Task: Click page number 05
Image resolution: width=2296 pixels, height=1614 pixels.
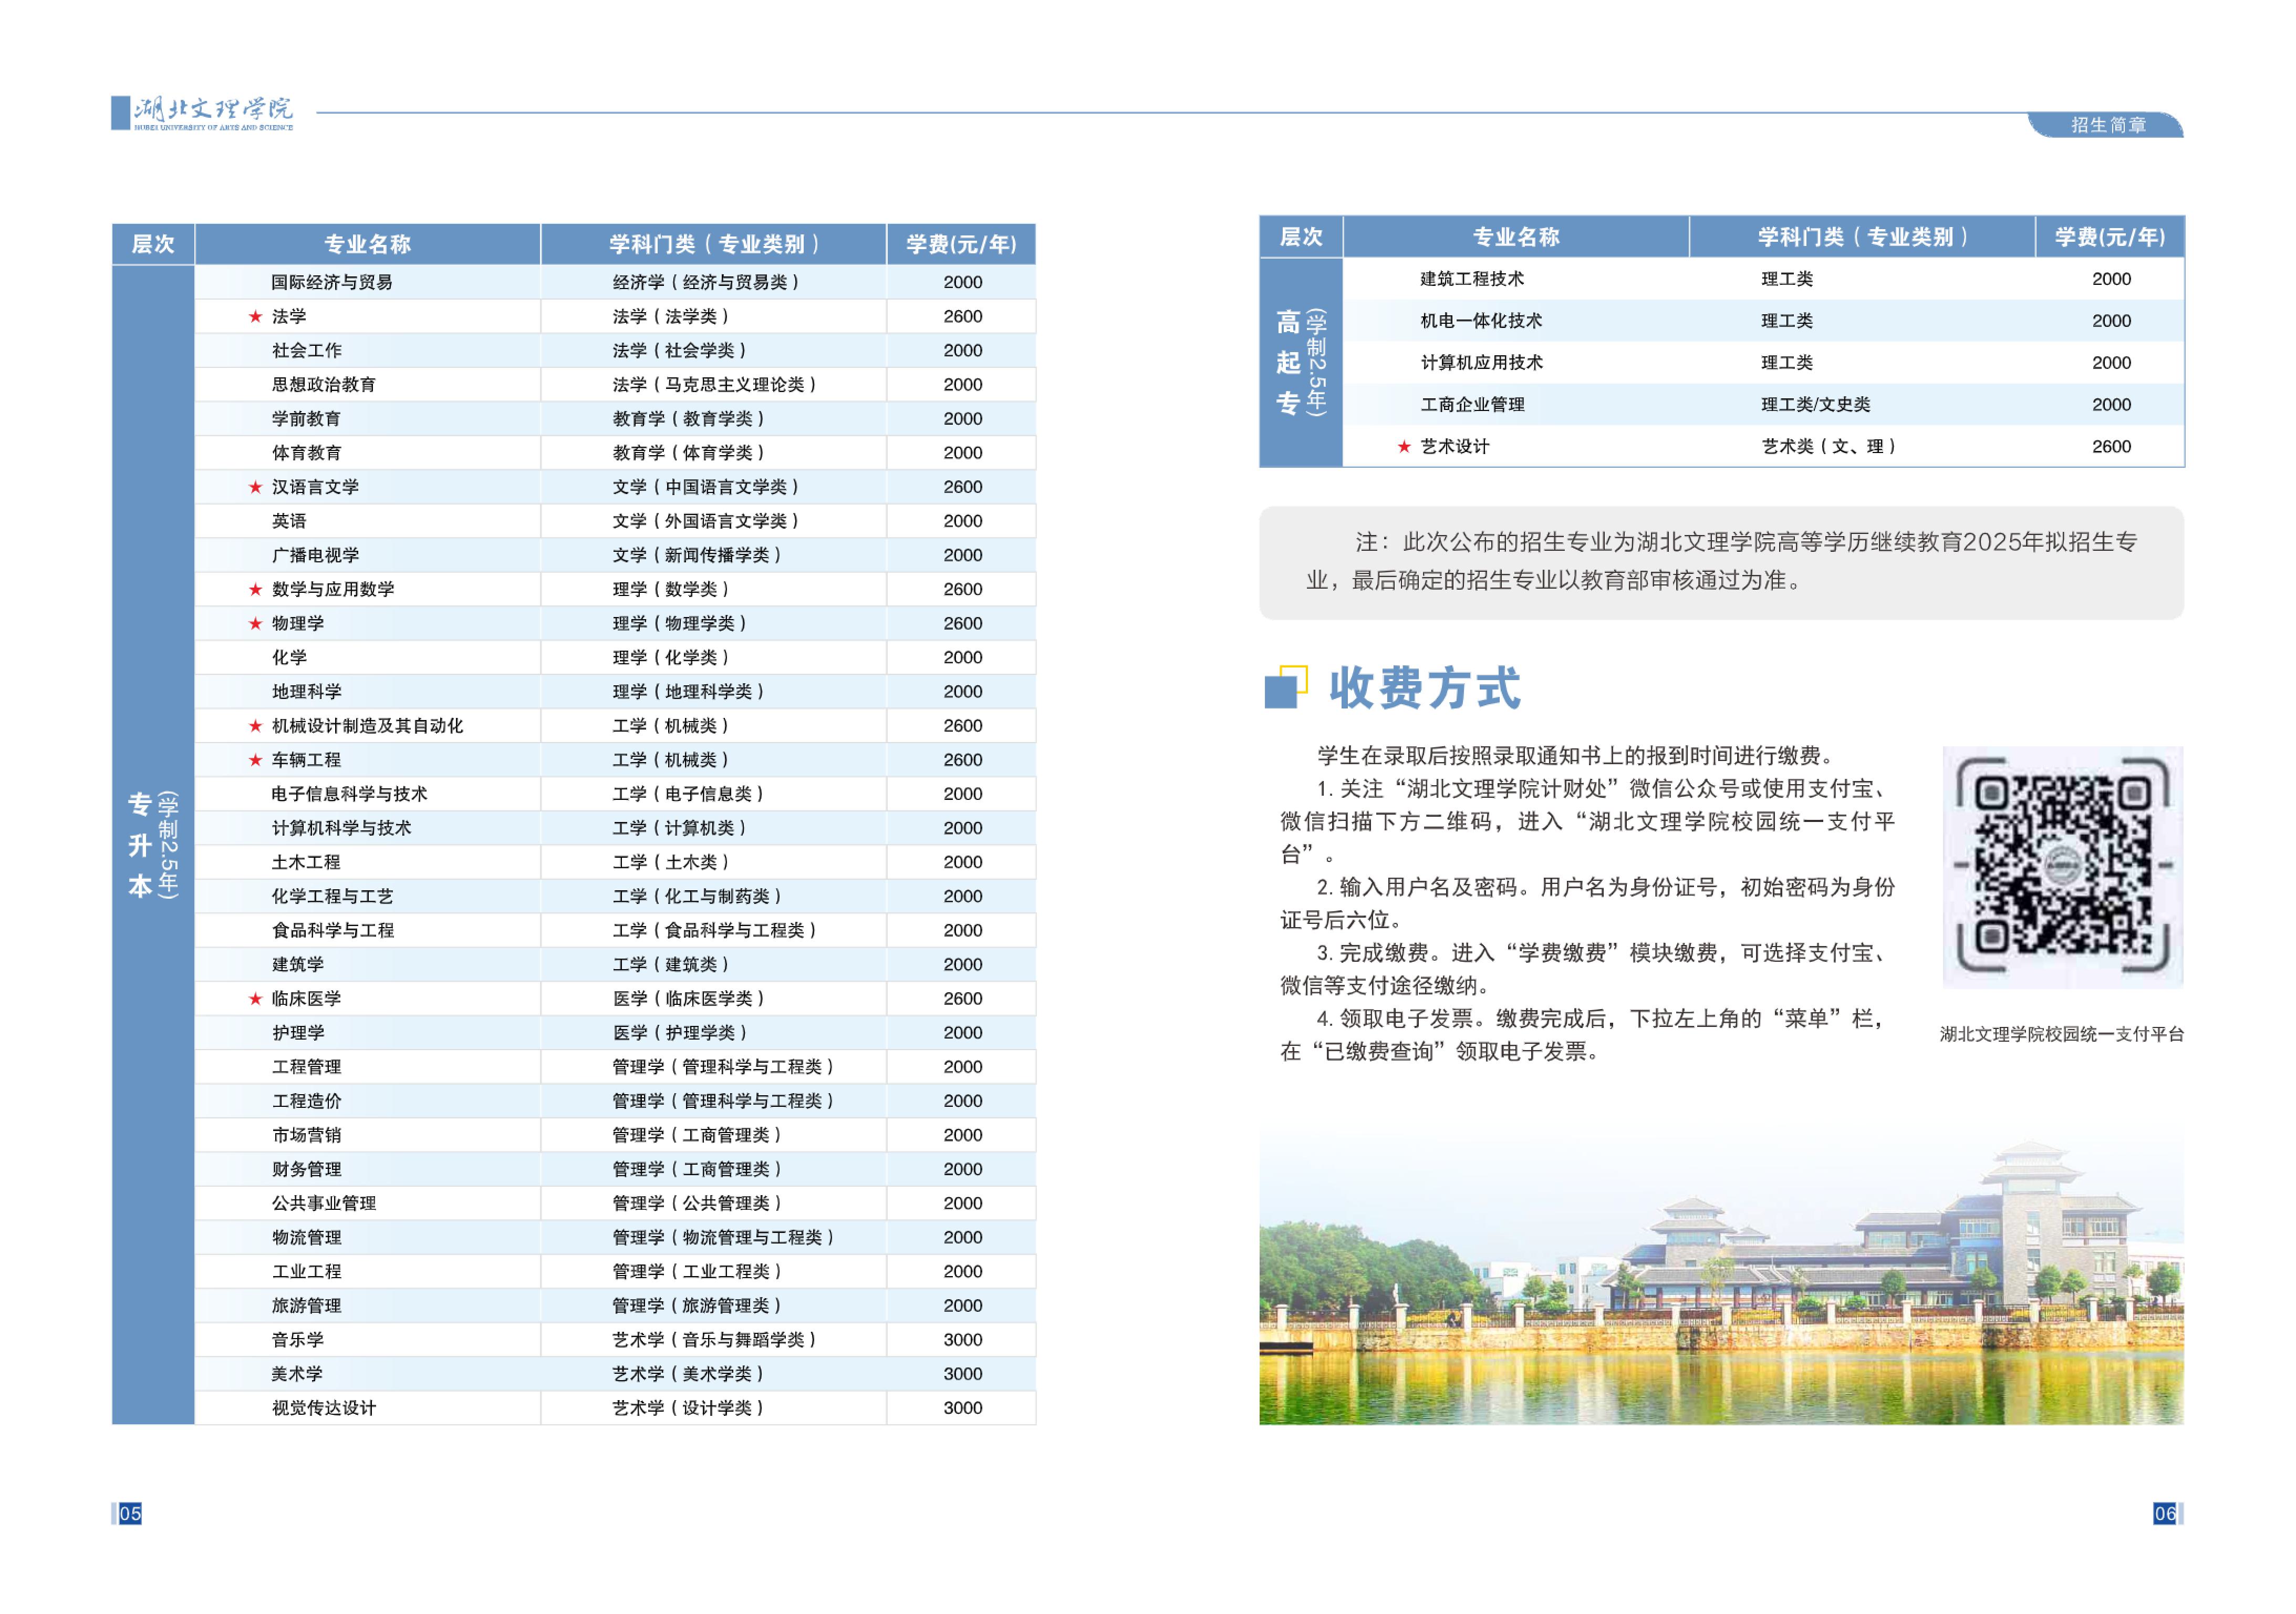Action: [x=130, y=1513]
